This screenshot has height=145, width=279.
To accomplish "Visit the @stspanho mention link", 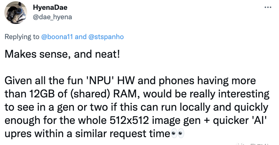I will [x=106, y=37].
